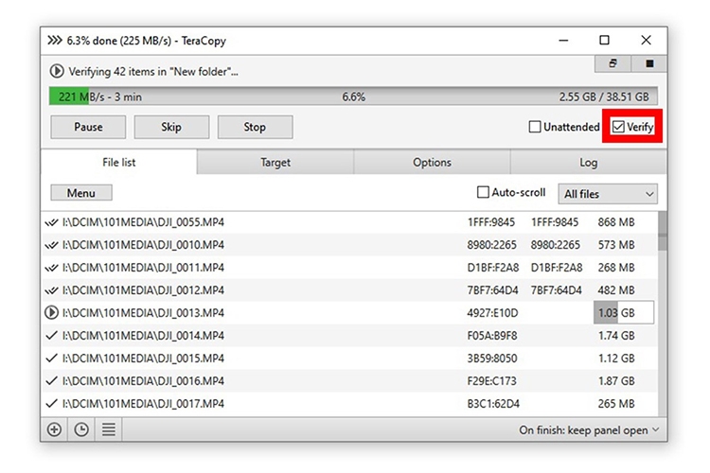Open the history clock icon
The height and width of the screenshot is (473, 710).
point(81,429)
